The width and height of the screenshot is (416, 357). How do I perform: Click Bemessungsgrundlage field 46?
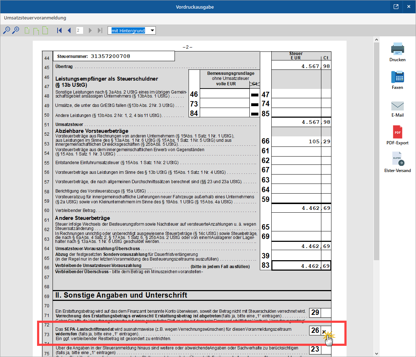point(225,94)
